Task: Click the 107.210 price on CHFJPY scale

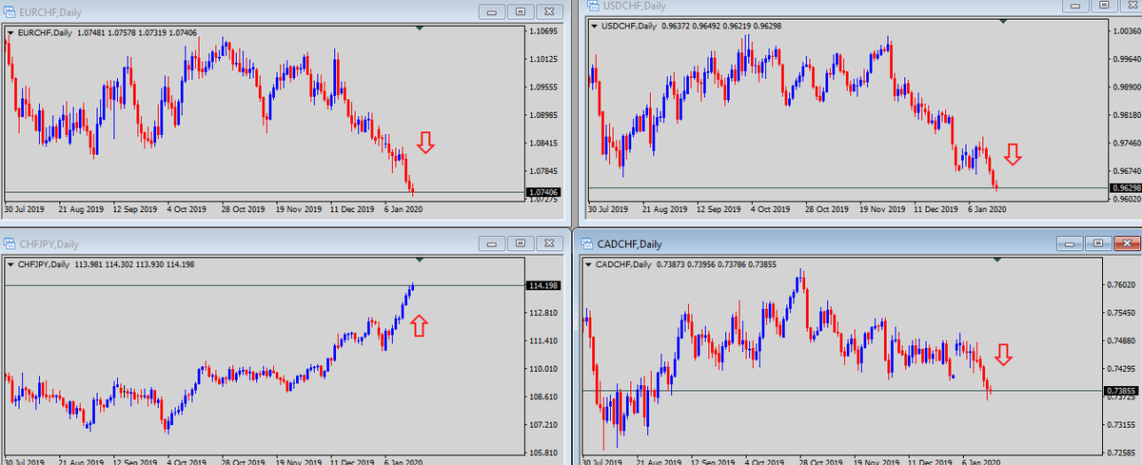Action: click(543, 424)
